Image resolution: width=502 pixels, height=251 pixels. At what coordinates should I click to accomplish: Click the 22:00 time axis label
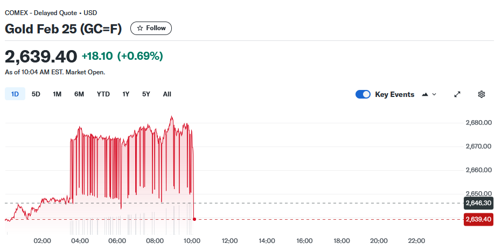pyautogui.click(x=416, y=241)
